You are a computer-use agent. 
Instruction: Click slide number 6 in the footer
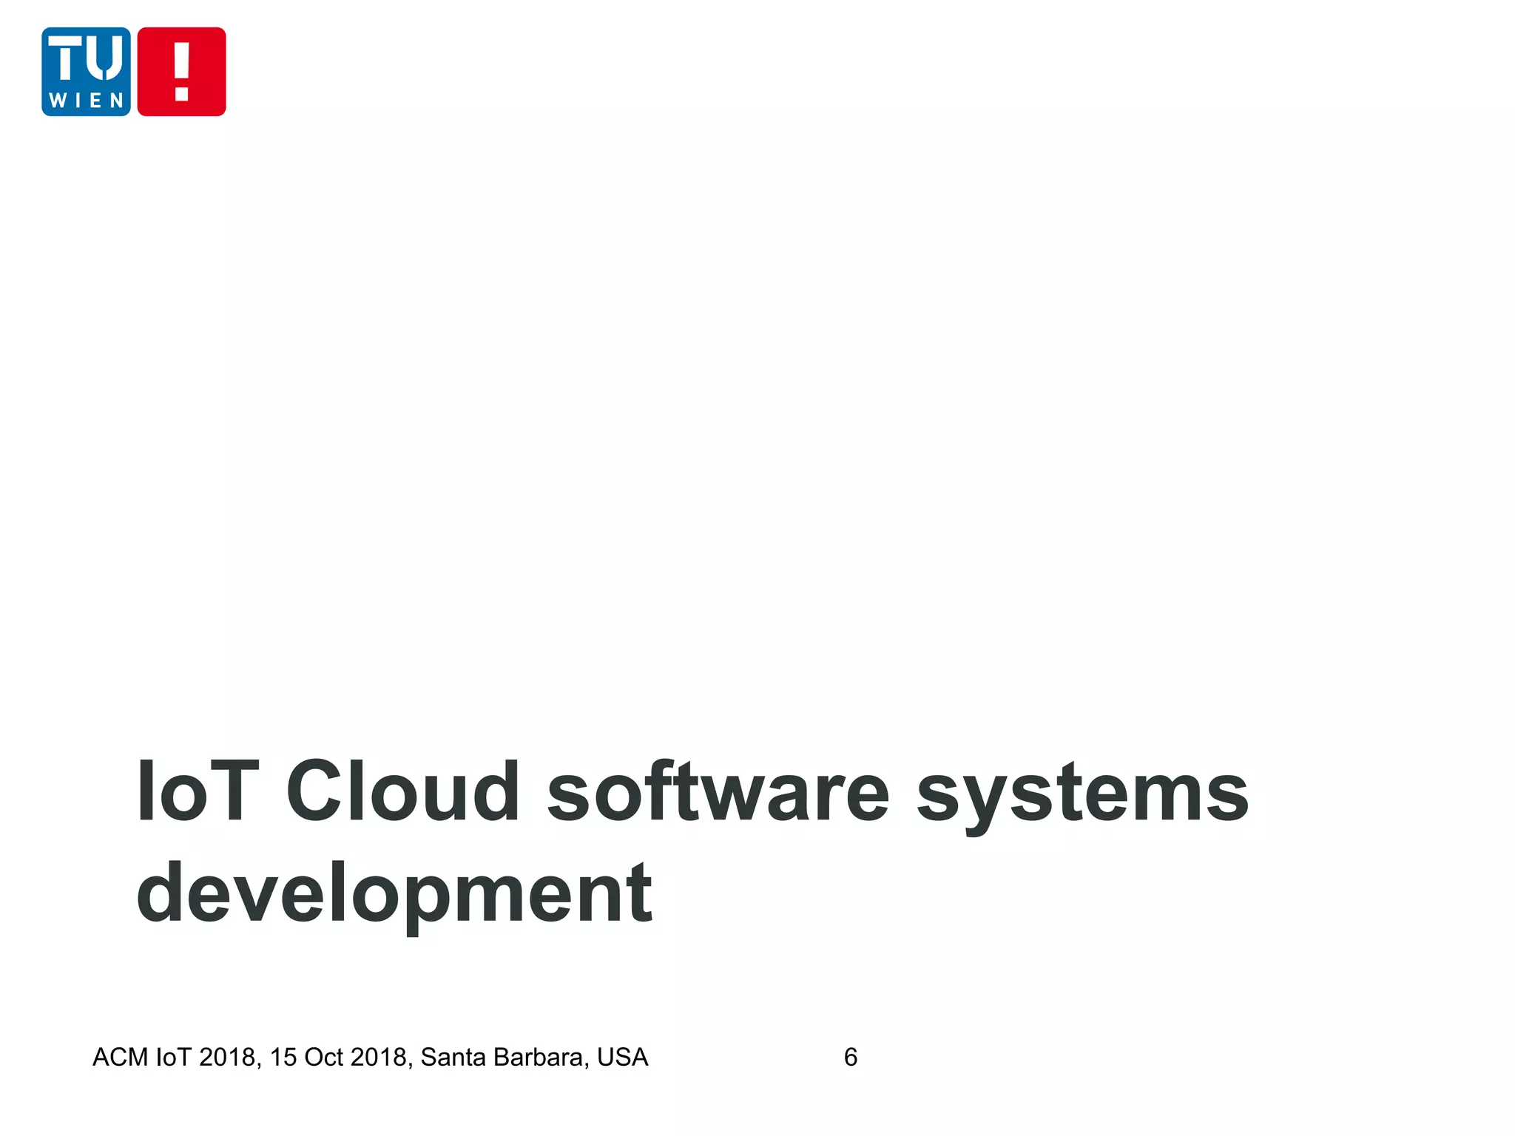[x=851, y=1058]
